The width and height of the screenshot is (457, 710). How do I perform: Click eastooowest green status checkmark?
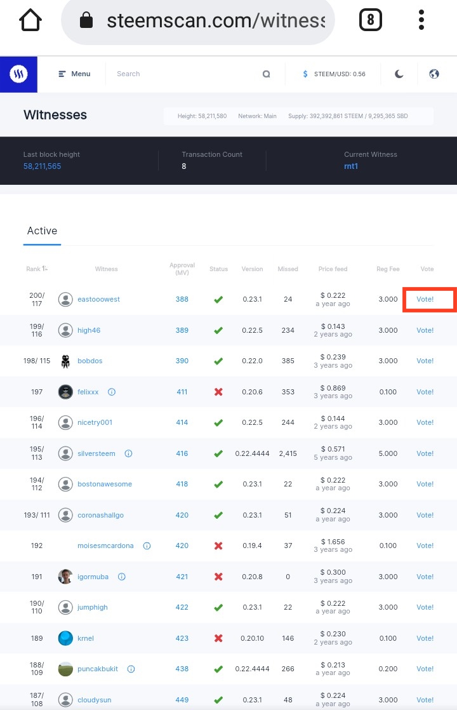pyautogui.click(x=218, y=299)
